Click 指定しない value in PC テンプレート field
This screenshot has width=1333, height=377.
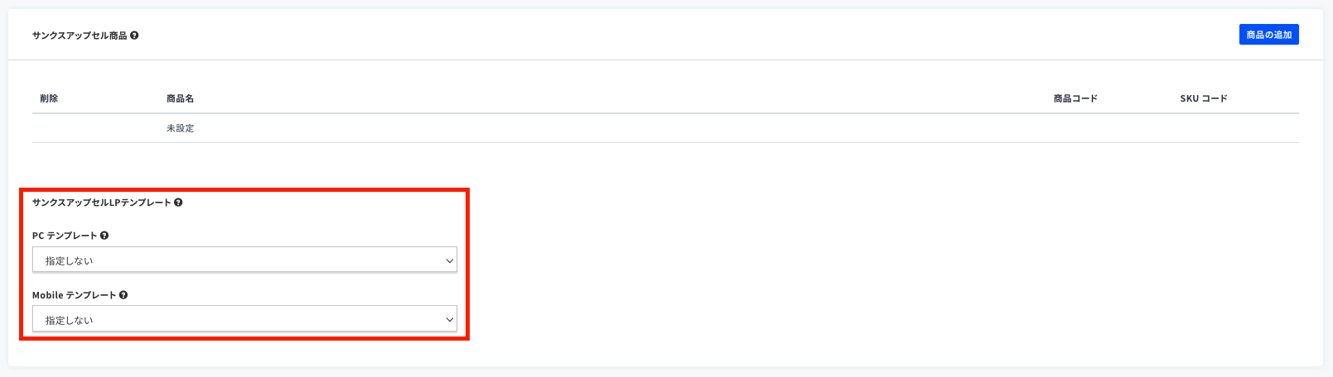click(70, 260)
